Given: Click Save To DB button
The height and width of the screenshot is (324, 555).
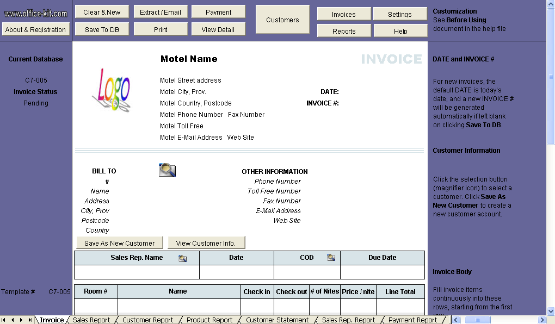Looking at the screenshot, I should [102, 29].
